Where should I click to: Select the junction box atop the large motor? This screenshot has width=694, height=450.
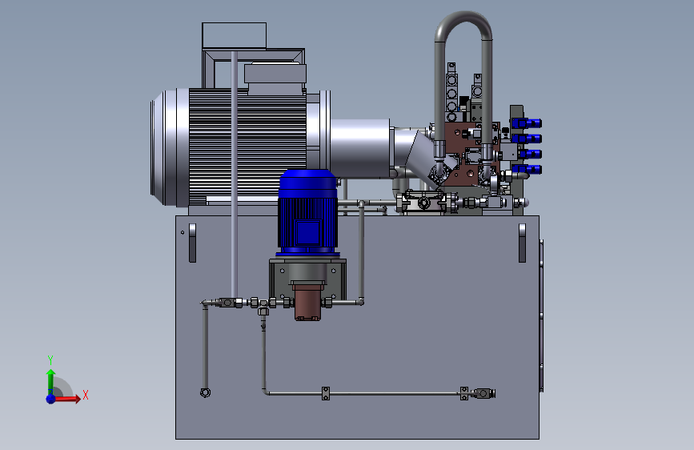[x=275, y=74]
